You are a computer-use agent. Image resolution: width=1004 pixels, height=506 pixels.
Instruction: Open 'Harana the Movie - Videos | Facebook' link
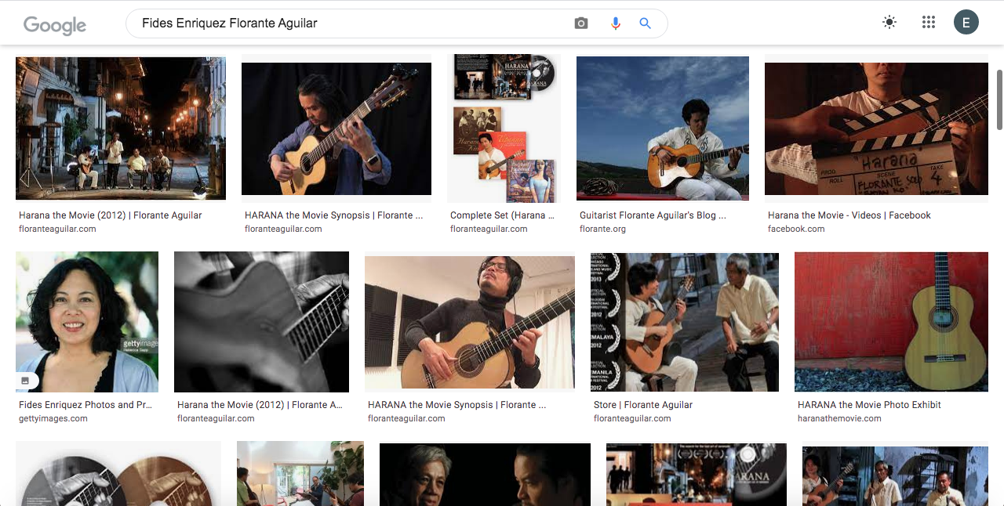point(849,215)
